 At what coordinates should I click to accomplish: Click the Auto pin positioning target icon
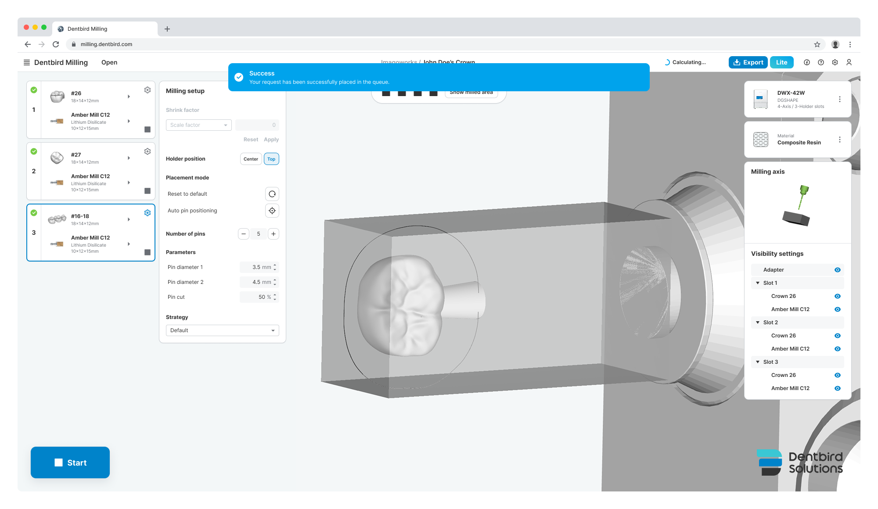[272, 211]
